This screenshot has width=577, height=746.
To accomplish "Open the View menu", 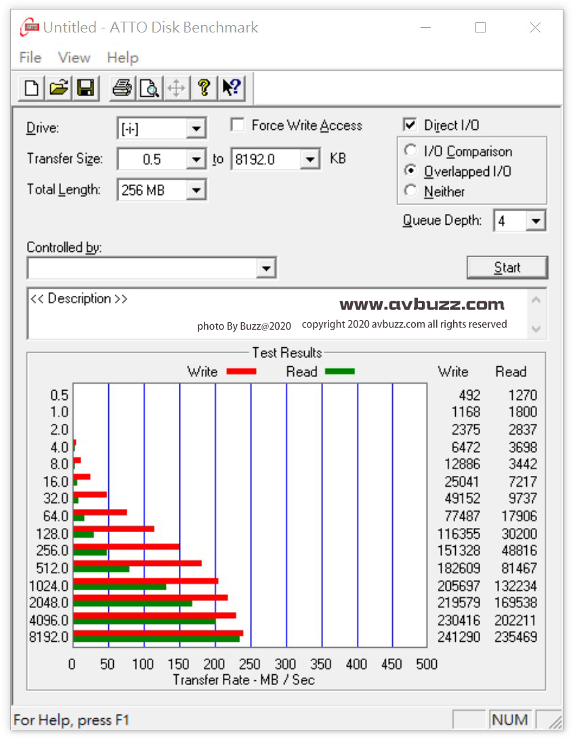I will click(74, 58).
